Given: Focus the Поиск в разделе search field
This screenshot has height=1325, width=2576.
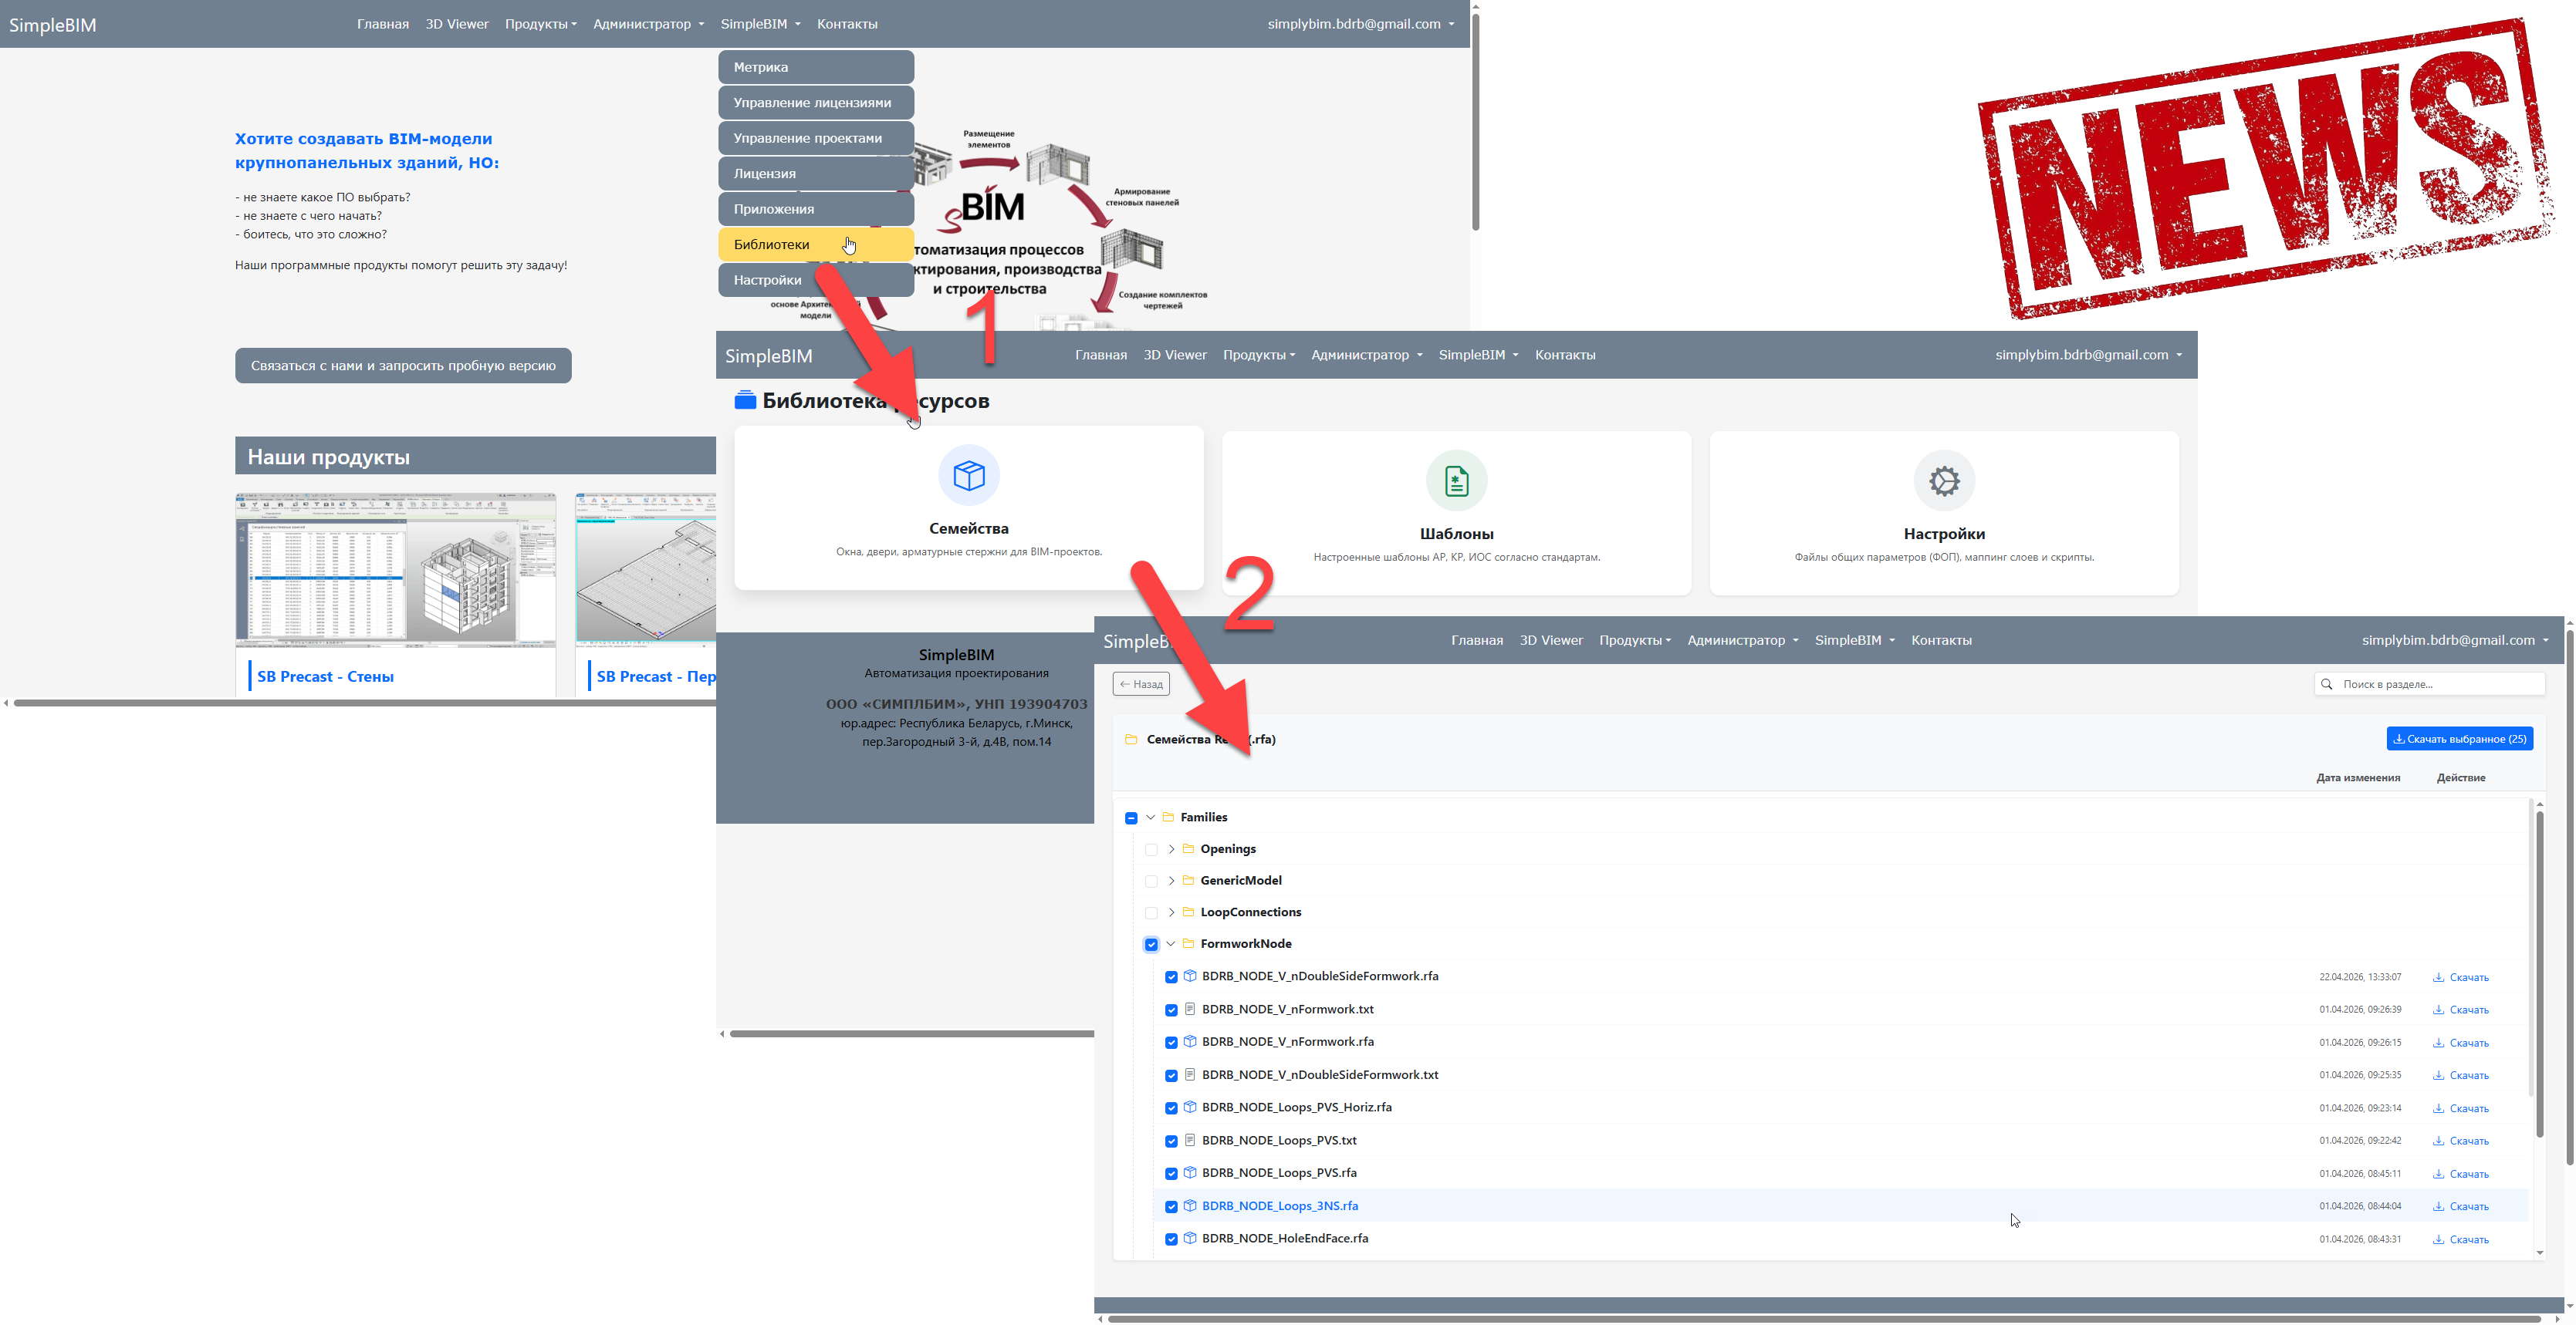Looking at the screenshot, I should (x=2429, y=685).
